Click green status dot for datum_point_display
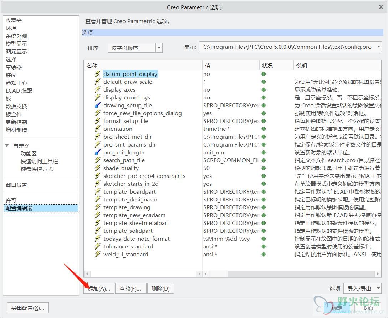The image size is (388, 318). click(264, 74)
